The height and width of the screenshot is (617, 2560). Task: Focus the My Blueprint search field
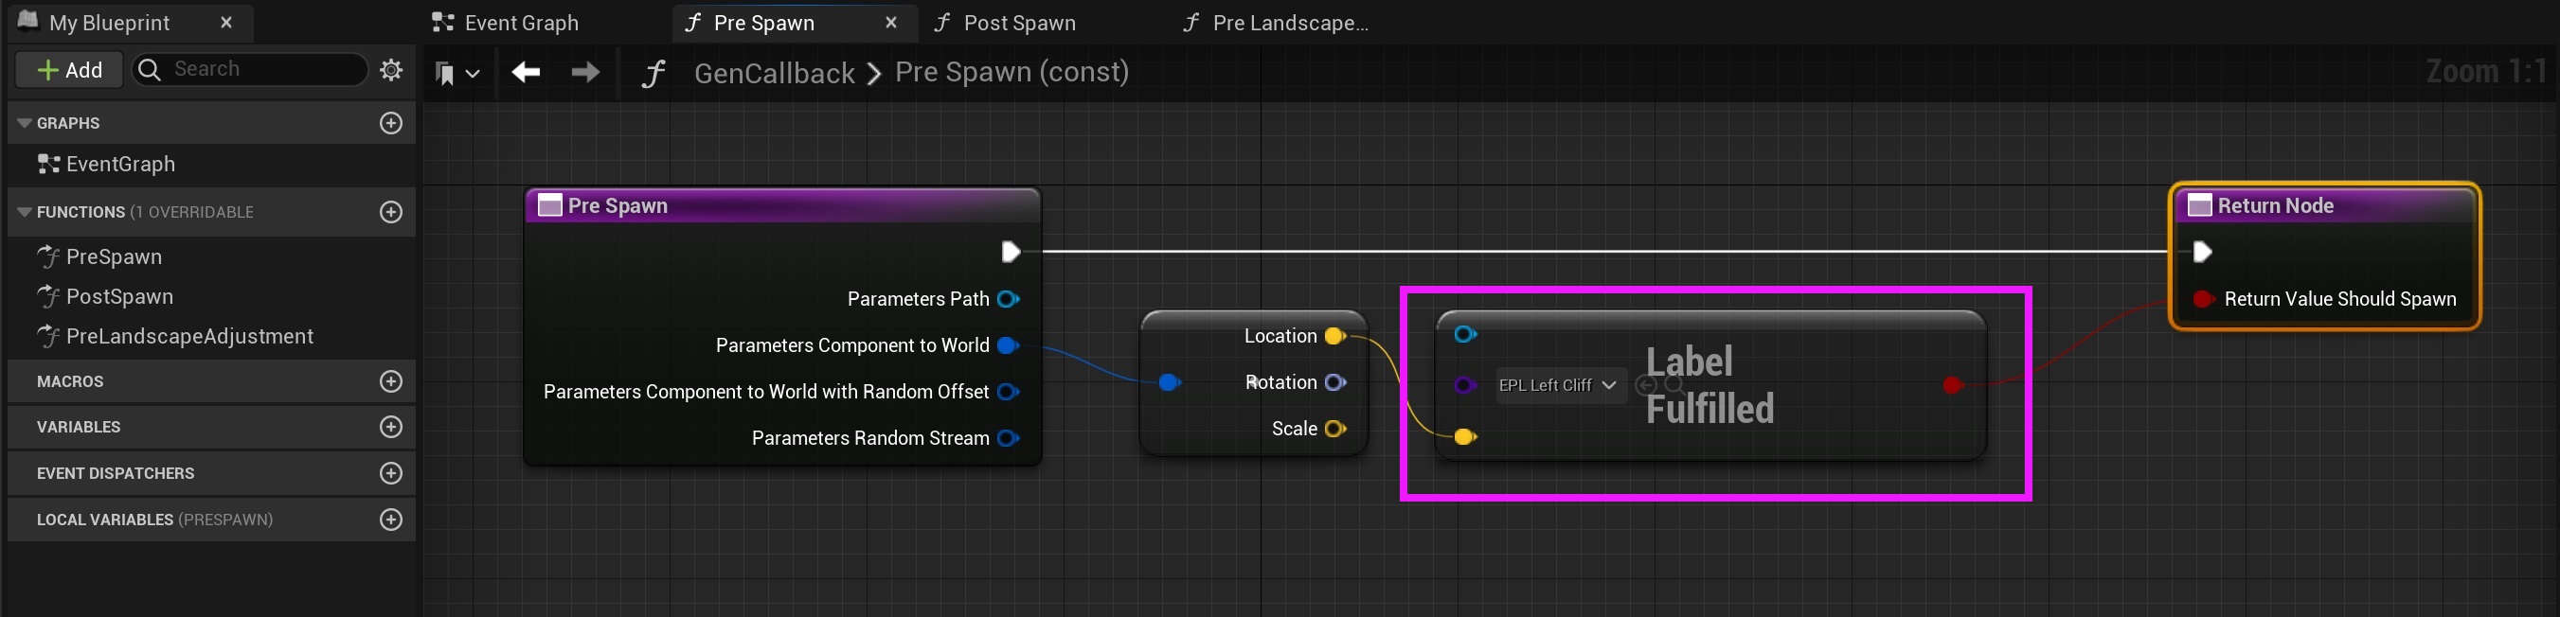pyautogui.click(x=250, y=69)
